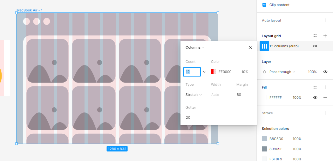Image resolution: width=333 pixels, height=161 pixels.
Task: Open the Pass through blend mode dropdown
Action: pos(282,72)
